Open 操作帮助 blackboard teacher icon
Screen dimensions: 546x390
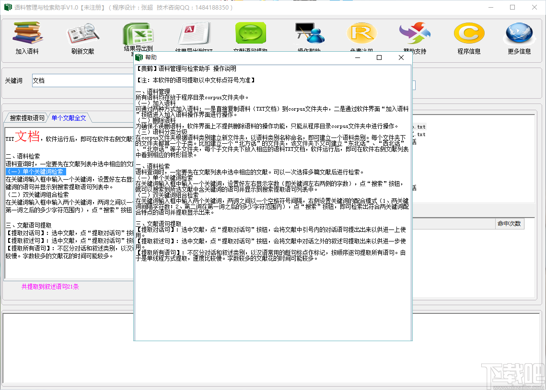(x=310, y=34)
